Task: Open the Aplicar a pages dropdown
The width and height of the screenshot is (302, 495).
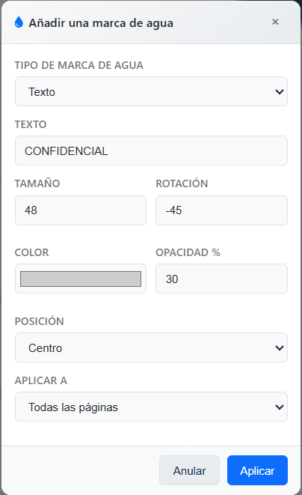Action: tap(151, 407)
